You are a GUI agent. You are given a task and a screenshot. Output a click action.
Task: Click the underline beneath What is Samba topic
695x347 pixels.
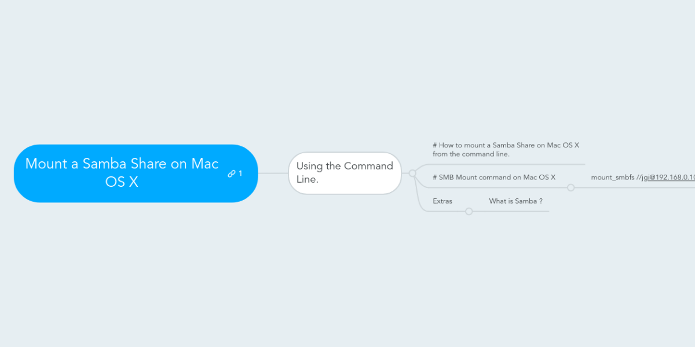(511, 211)
